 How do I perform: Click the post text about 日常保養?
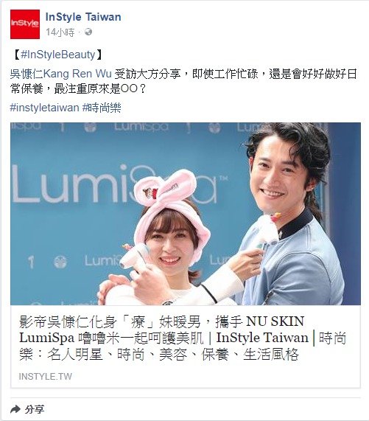(x=183, y=81)
